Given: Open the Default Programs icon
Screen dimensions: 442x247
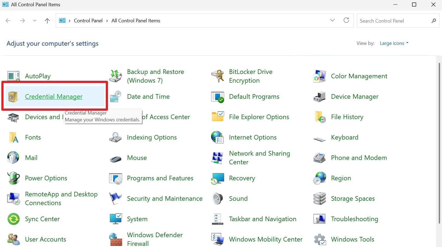Looking at the screenshot, I should tap(218, 97).
